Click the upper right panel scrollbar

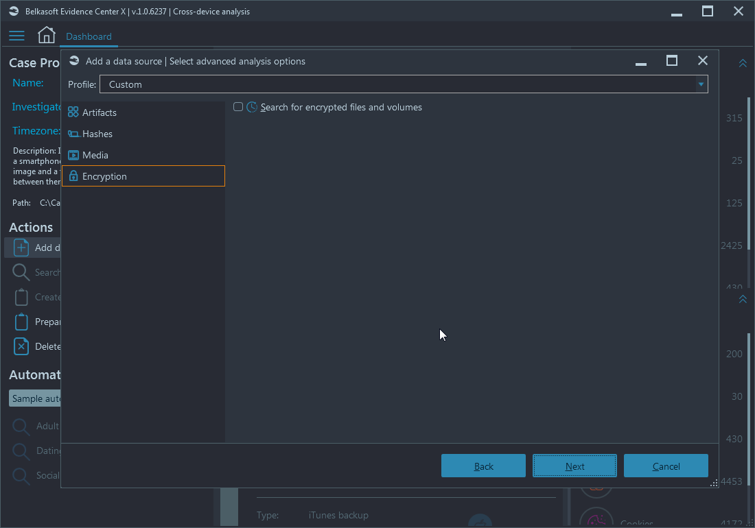coord(749,173)
